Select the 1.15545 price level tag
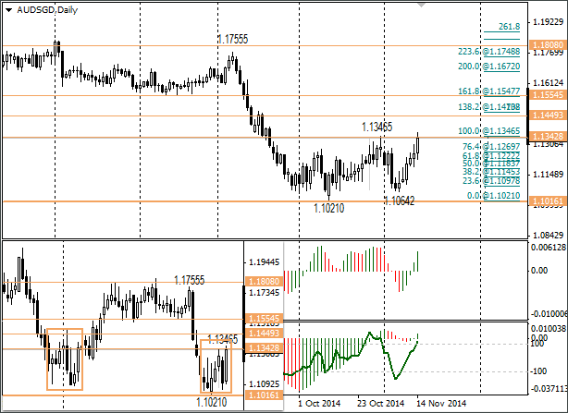 coord(548,95)
